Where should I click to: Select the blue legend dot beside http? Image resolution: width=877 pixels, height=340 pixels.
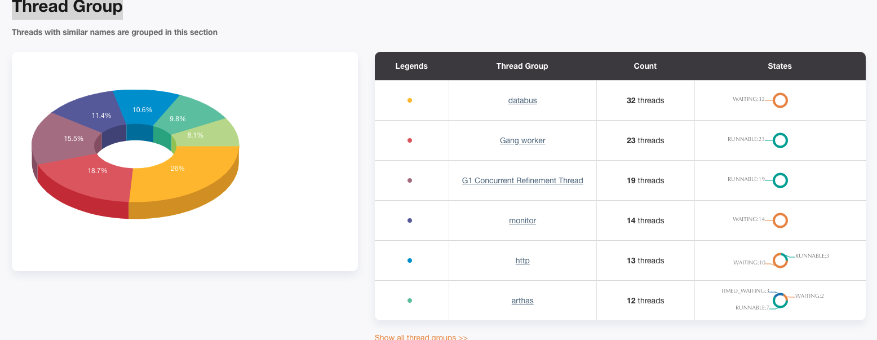[411, 260]
